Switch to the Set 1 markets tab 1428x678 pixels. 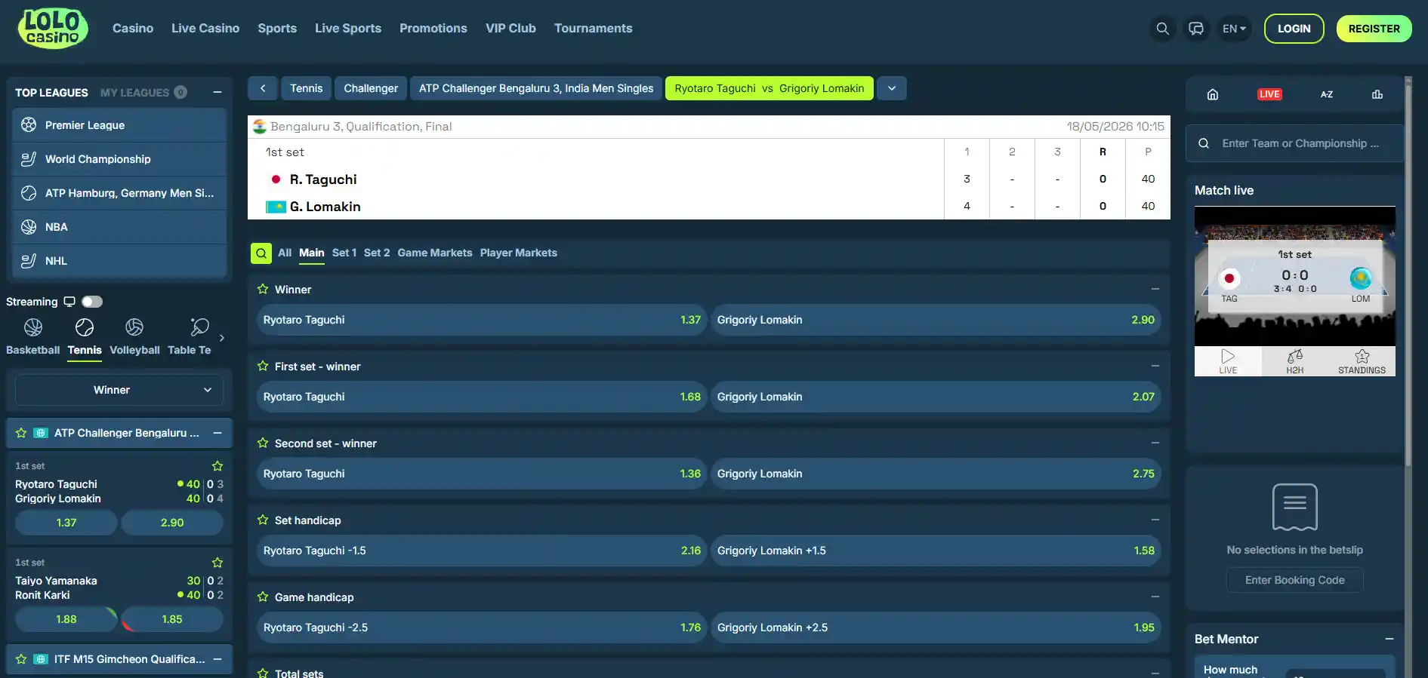point(344,253)
